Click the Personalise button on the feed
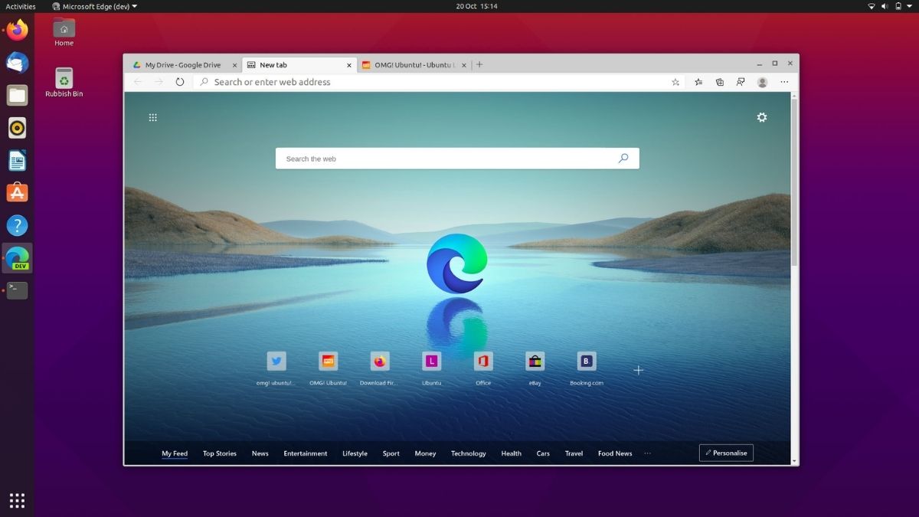919x517 pixels. 725,453
